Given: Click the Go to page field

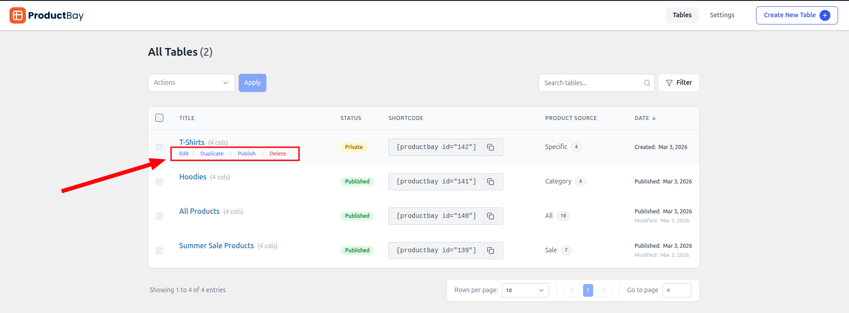Looking at the screenshot, I should (677, 290).
